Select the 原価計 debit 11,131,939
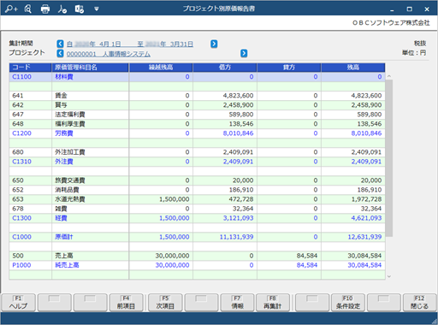This screenshot has height=325, width=438. 225,237
